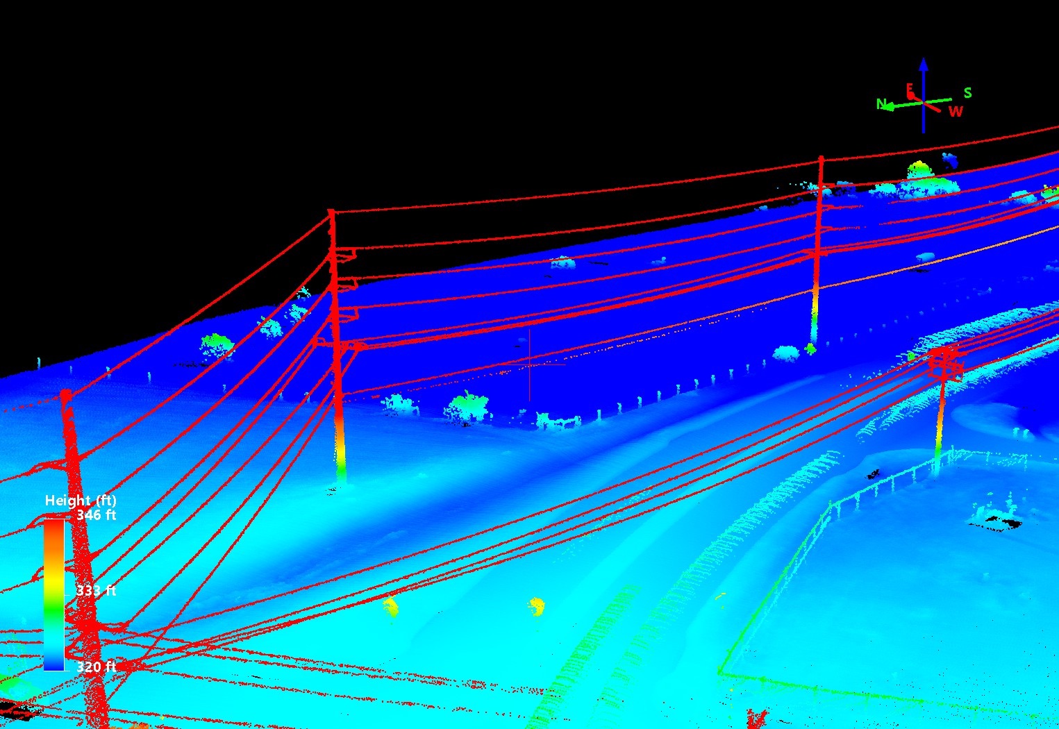Click the East indicator of the axis gizmo
The height and width of the screenshot is (729, 1059).
910,88
